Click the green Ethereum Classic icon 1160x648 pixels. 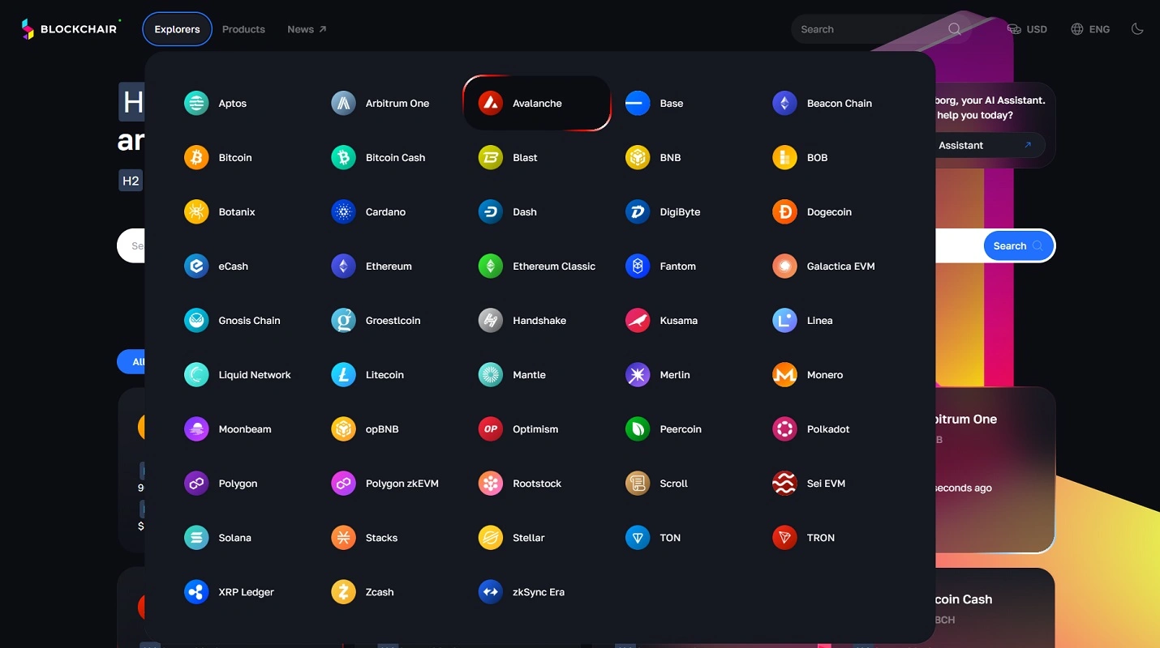tap(490, 266)
